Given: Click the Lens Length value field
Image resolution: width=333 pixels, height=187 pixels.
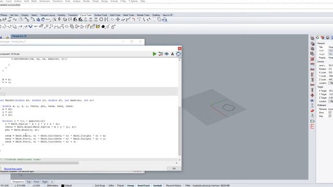Looking at the screenshot, I should coord(331,65).
